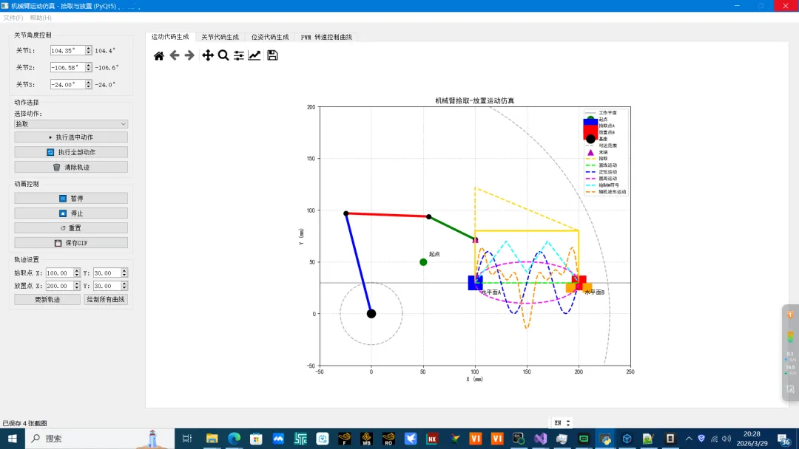Step the 拾取点 Y spinner arrows
Viewport: 799px width, 449px height.
click(124, 273)
